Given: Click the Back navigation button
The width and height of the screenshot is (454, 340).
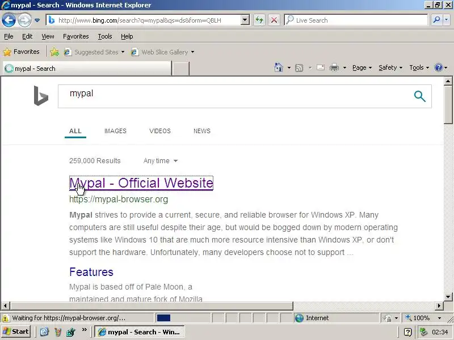Looking at the screenshot, I should point(9,20).
